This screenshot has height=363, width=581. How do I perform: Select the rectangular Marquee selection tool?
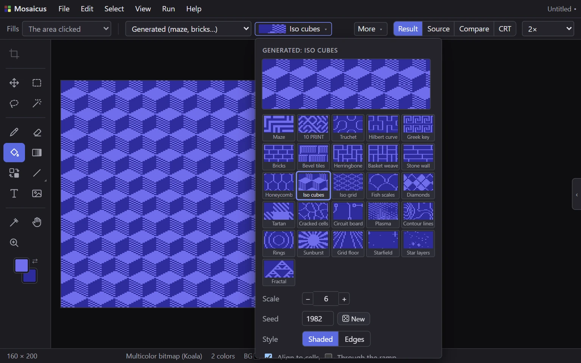[x=37, y=83]
